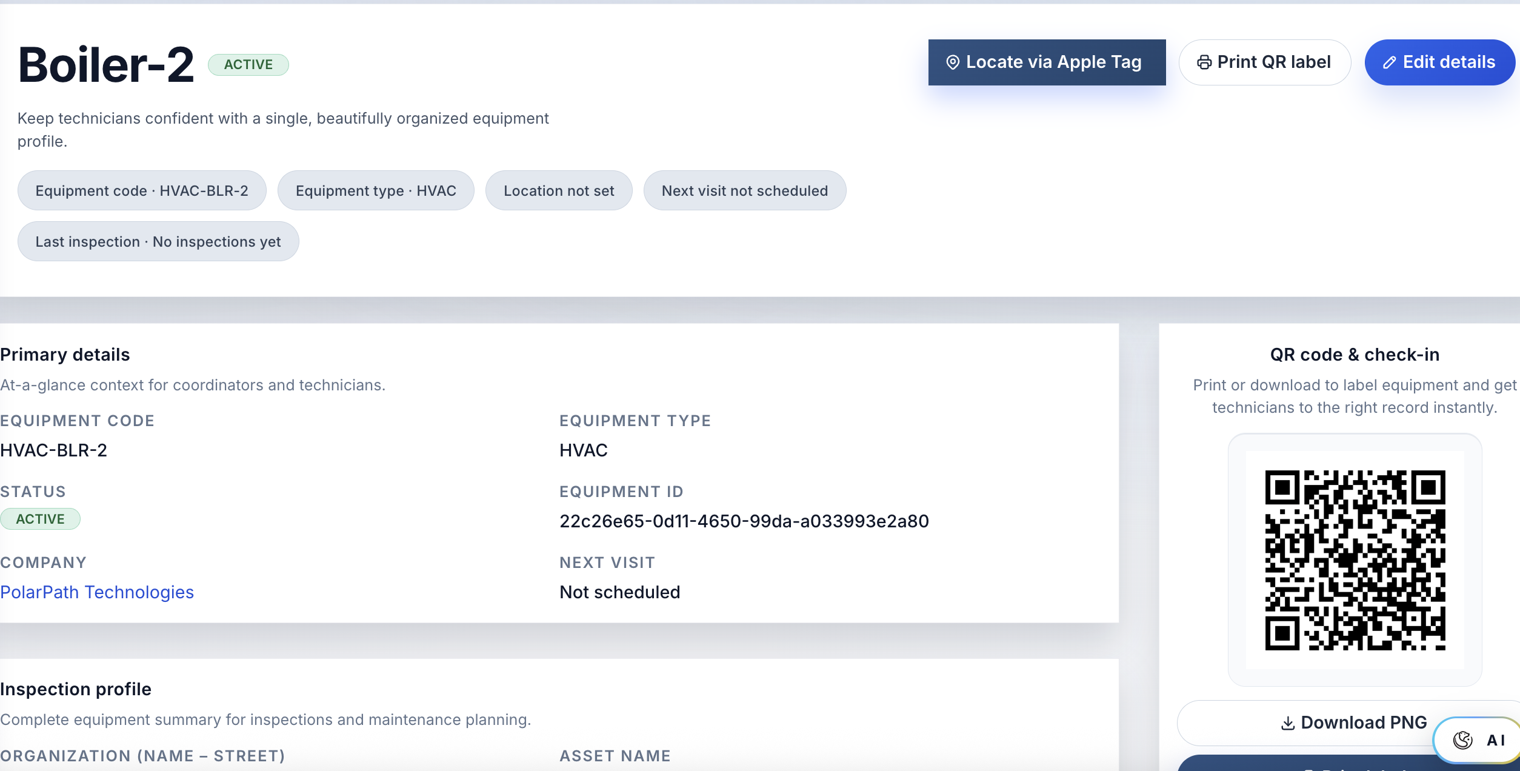
Task: Click the ACTIVE badge beside Boiler-2
Action: pyautogui.click(x=248, y=65)
